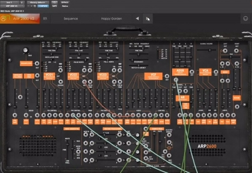
Task: Click the Preamplifier OUT jack
Action: coord(37,63)
